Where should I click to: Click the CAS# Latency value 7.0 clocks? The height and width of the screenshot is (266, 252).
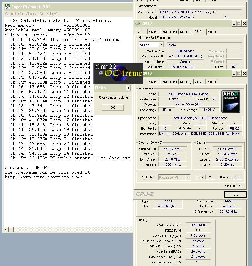pos(198,235)
